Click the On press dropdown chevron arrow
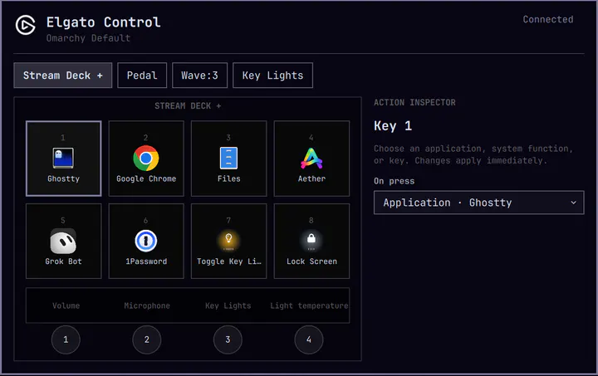This screenshot has height=376, width=598. click(573, 203)
